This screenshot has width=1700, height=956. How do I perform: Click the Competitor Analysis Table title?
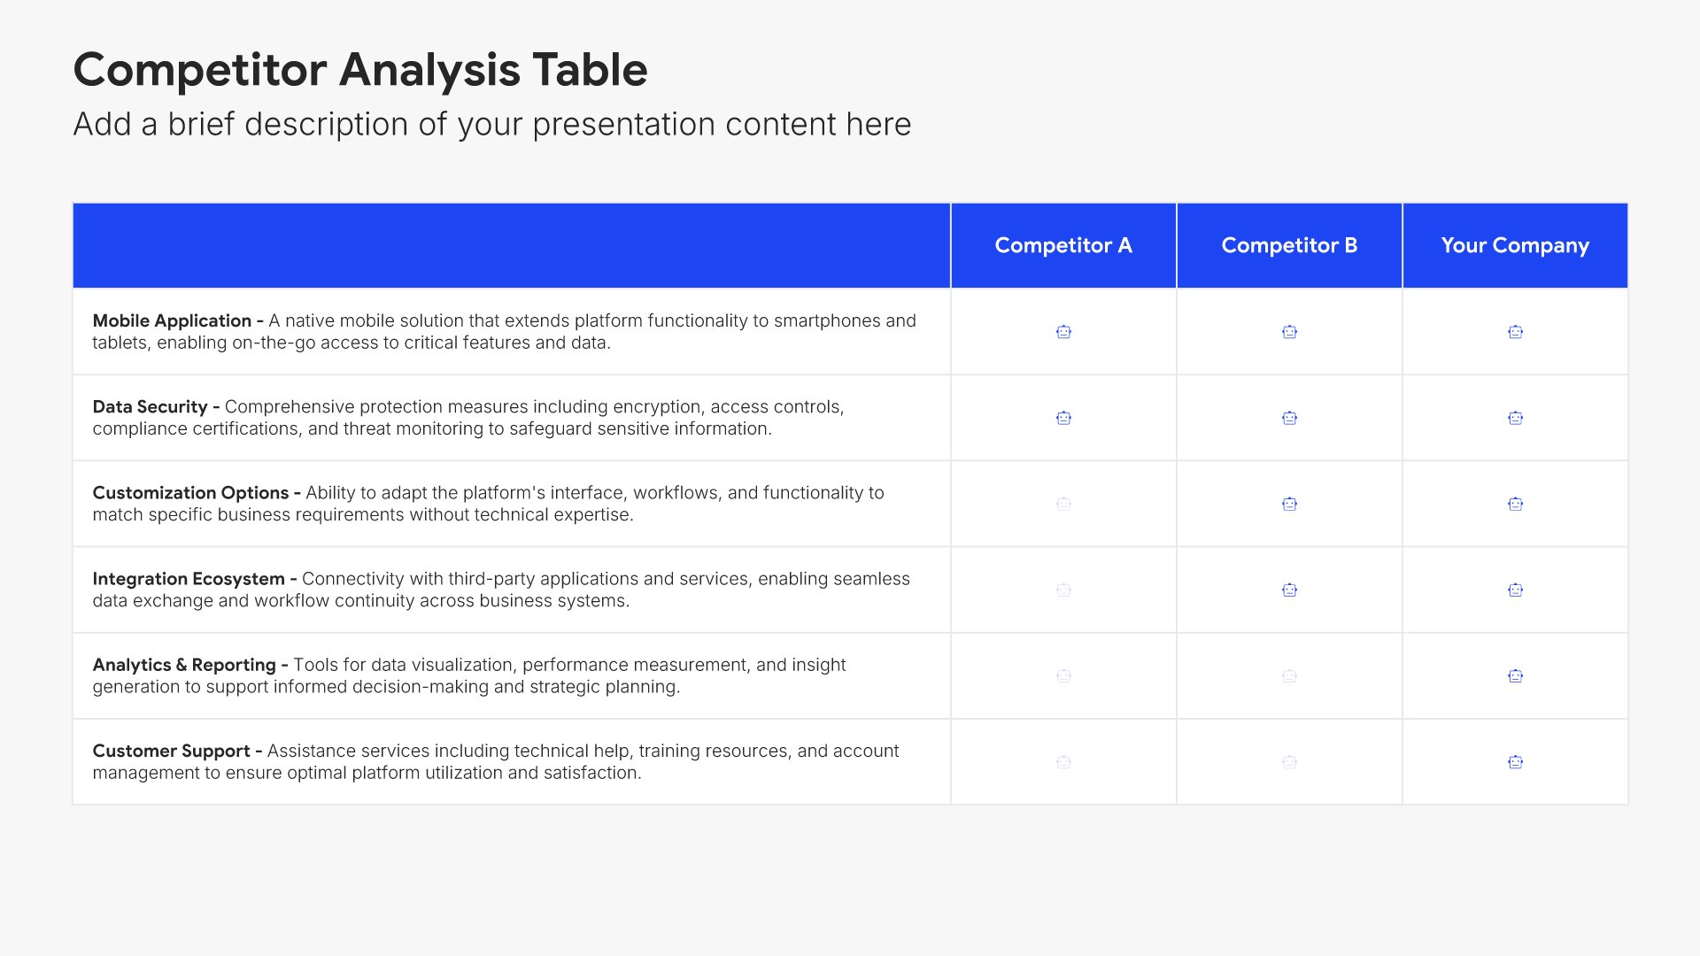coord(360,69)
